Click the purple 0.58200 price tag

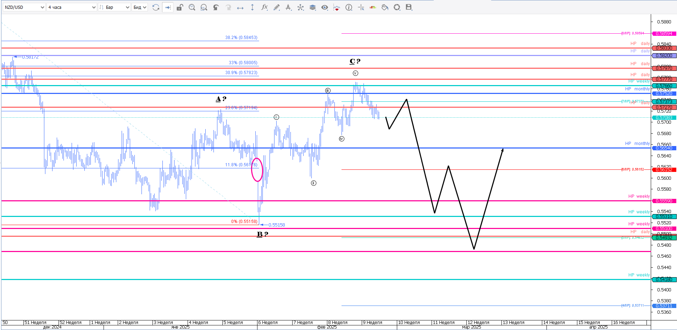click(664, 56)
